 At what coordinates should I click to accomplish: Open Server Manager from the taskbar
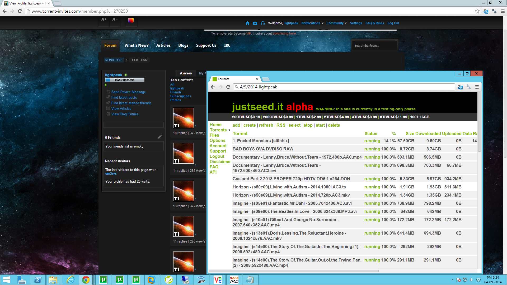tap(21, 280)
